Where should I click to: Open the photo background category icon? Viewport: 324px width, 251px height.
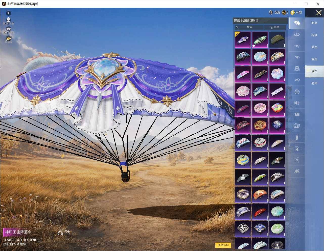click(x=297, y=126)
